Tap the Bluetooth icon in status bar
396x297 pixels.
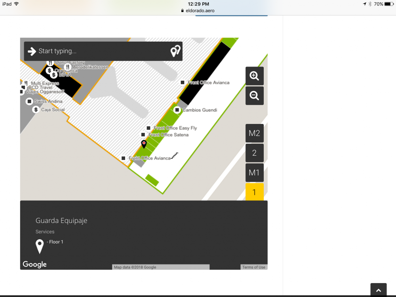(x=370, y=4)
